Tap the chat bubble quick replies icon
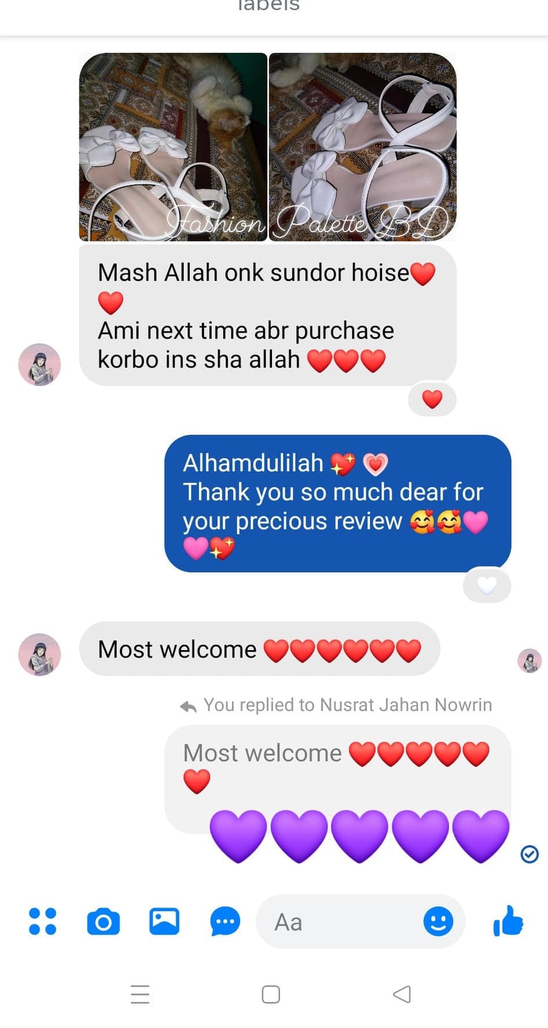This screenshot has height=1028, width=548. tap(225, 921)
